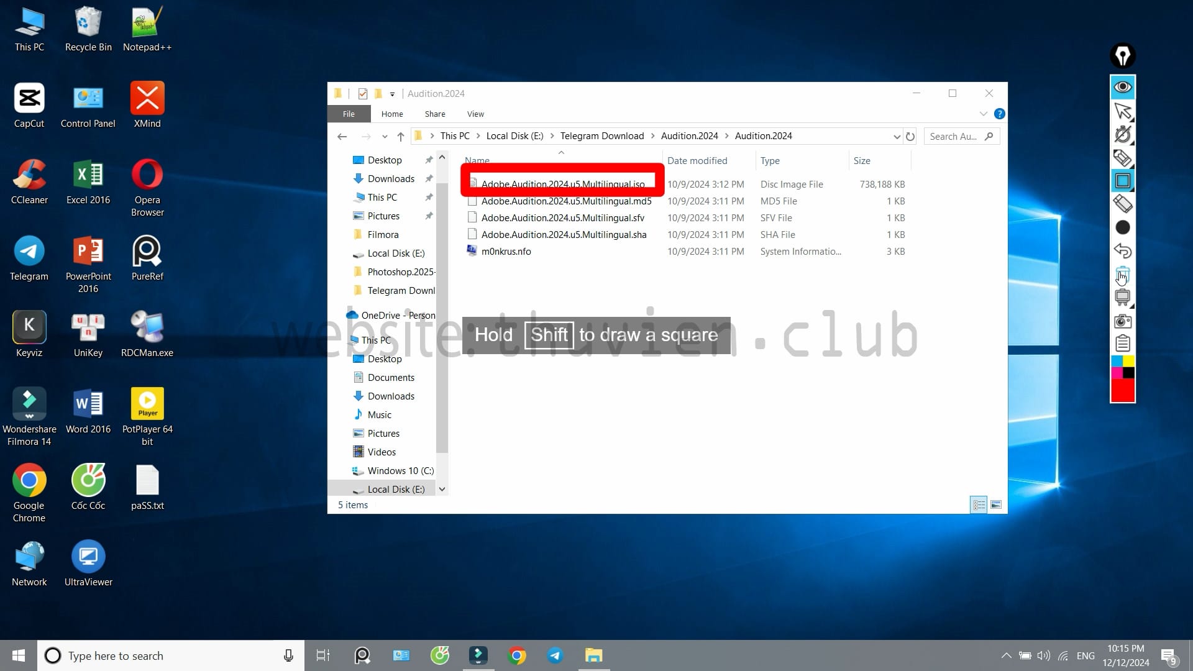
Task: Expand the chevron after 'Telegram Download' breadcrumb
Action: point(652,136)
